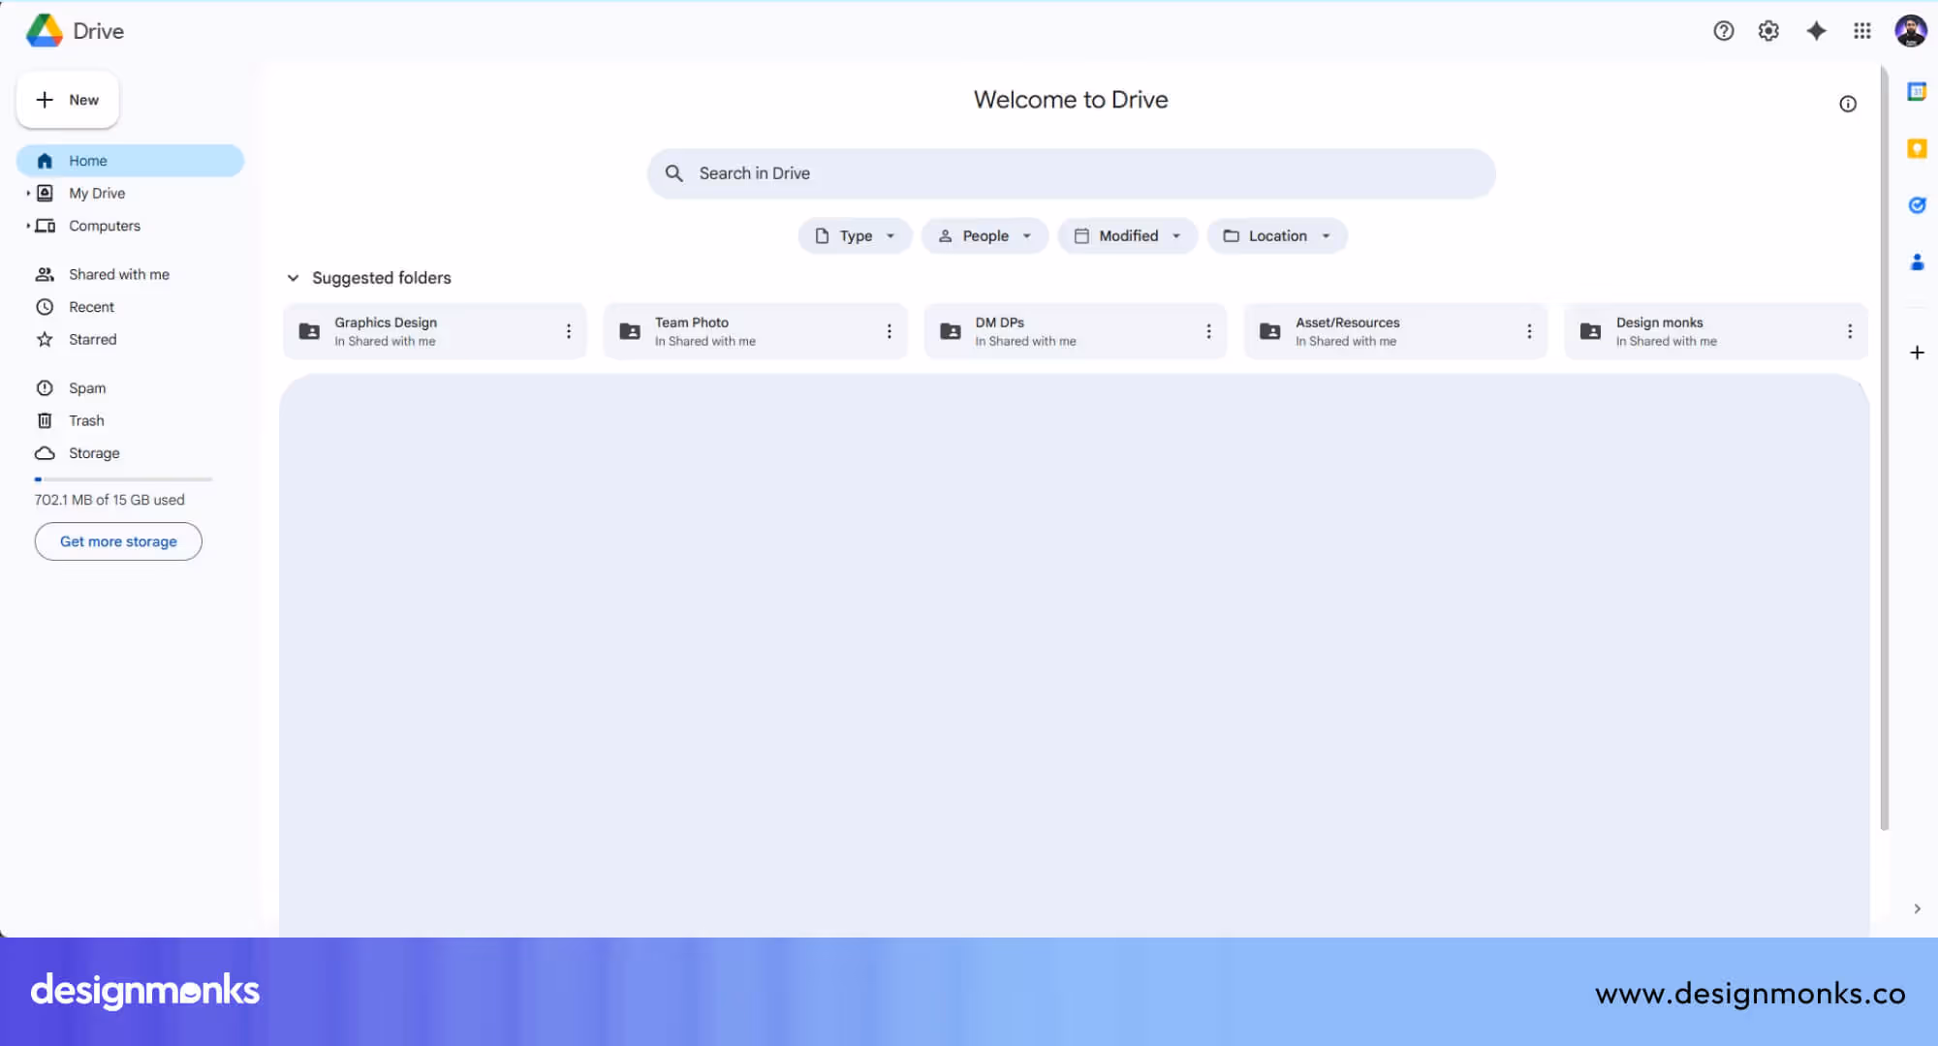Open Google Calendar from the side panel

point(1917,92)
